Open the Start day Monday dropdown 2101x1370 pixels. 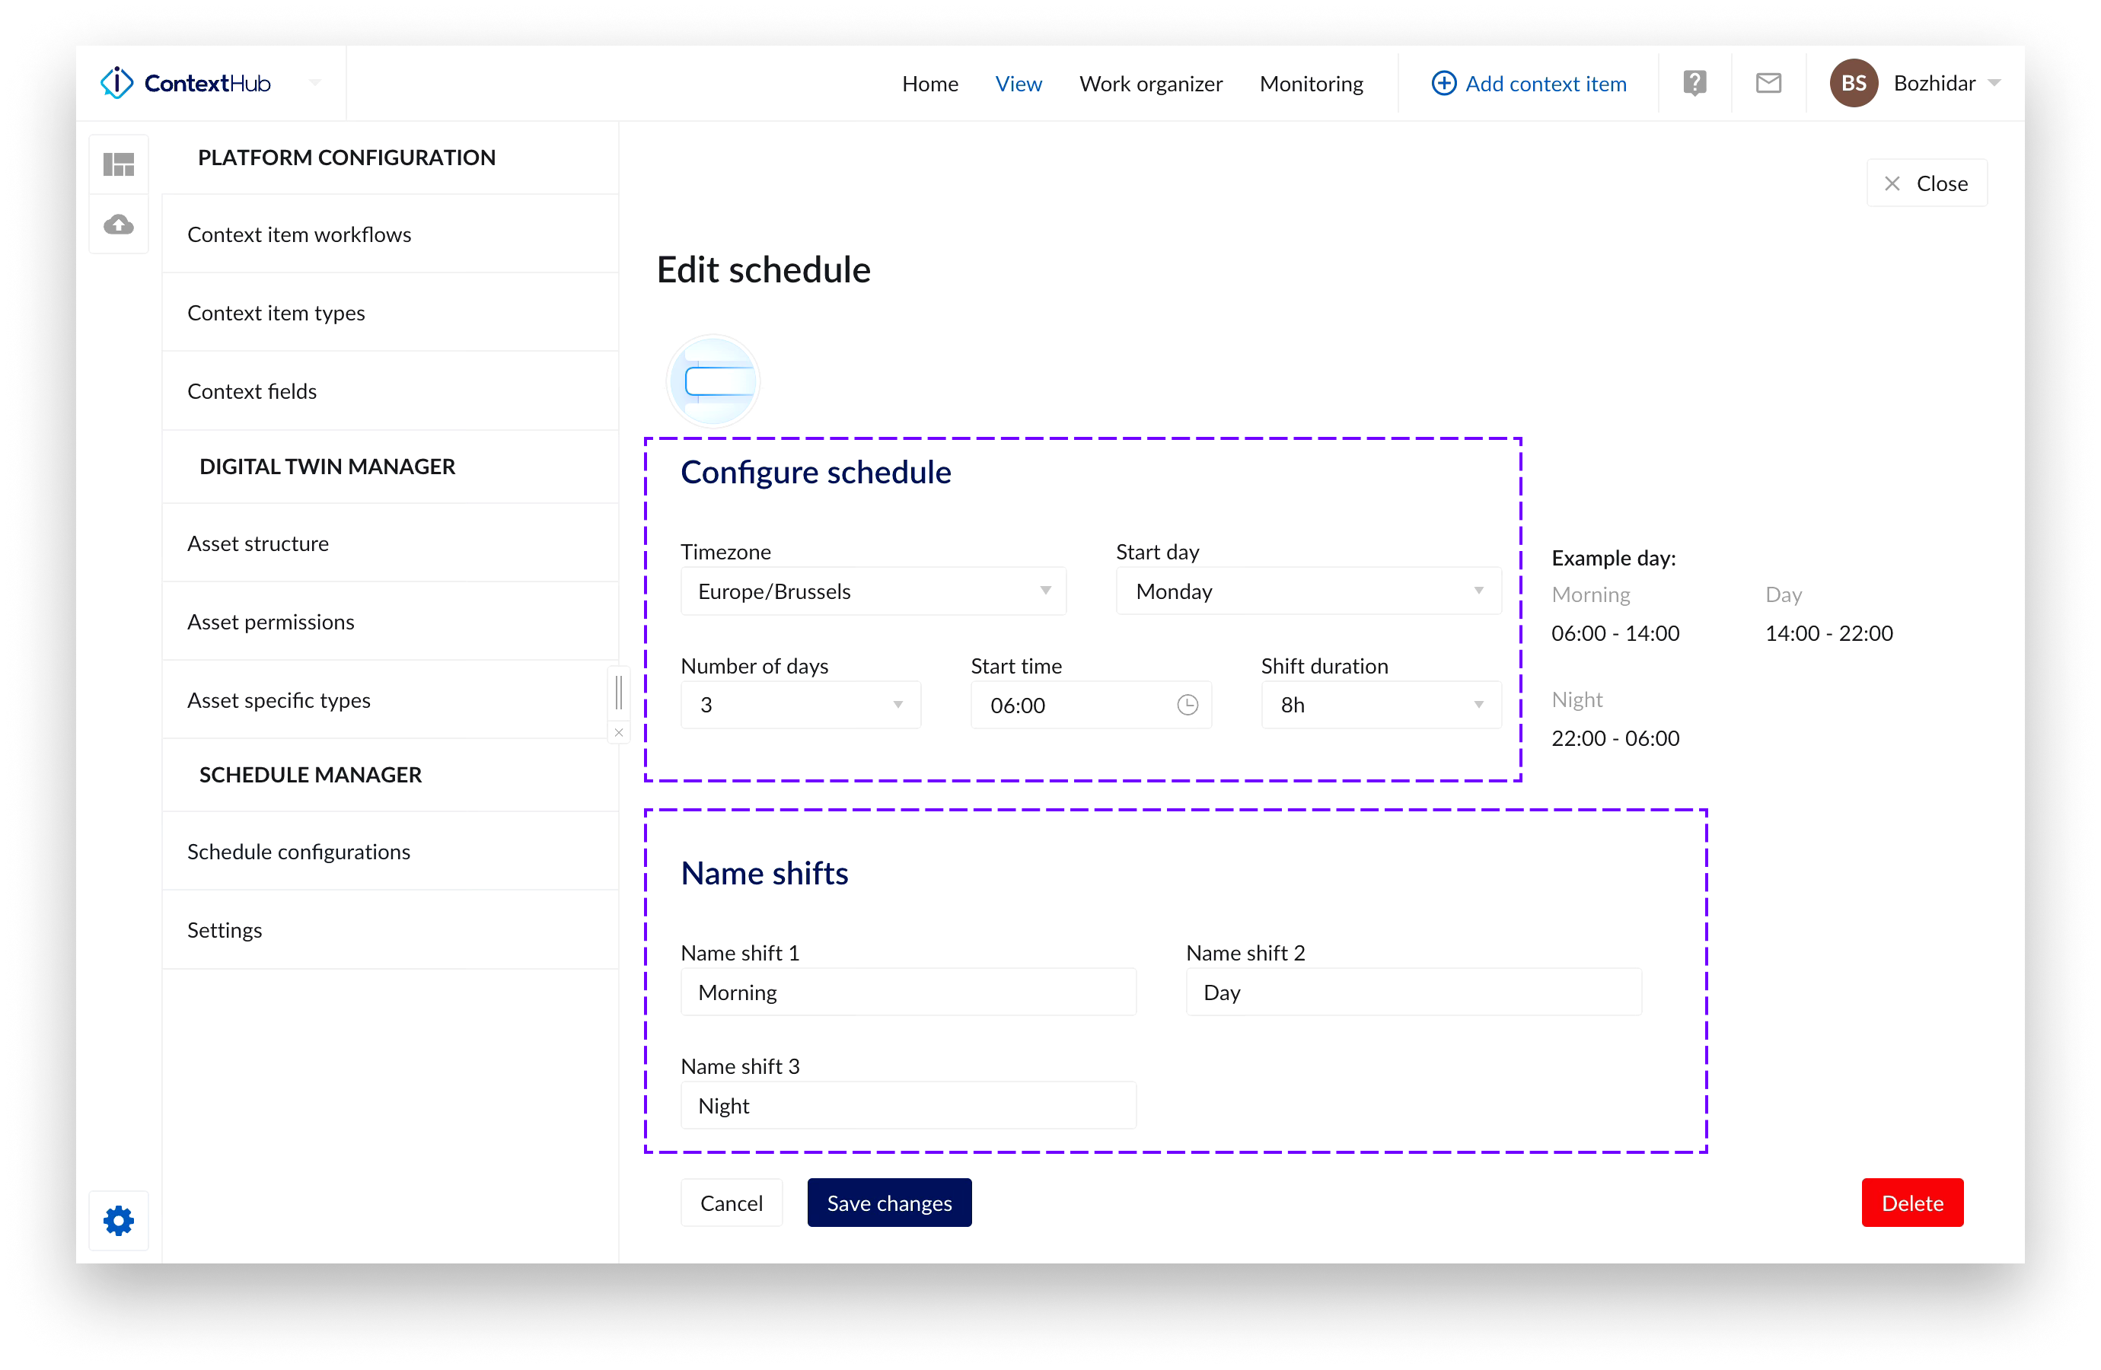pyautogui.click(x=1307, y=591)
